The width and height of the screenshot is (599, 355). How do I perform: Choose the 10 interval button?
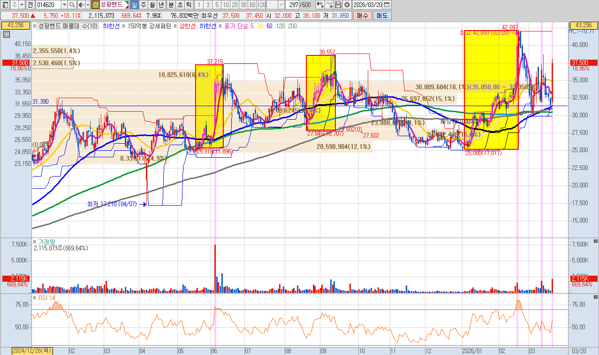225,5
